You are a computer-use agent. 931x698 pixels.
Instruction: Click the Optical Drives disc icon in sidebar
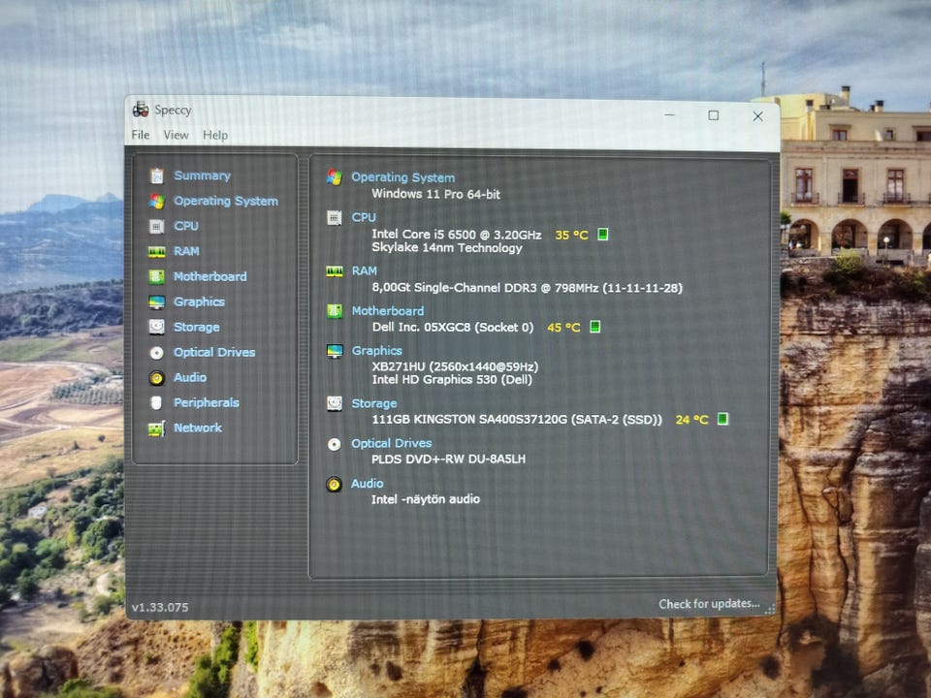click(x=157, y=353)
